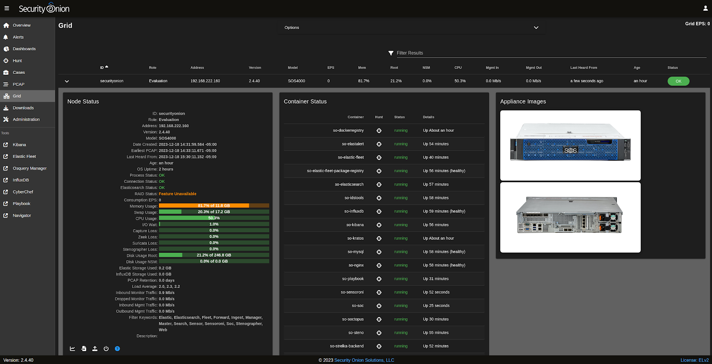Viewport: 712px width, 364px height.
Task: Launch CyberChef external tool
Action: (x=28, y=192)
